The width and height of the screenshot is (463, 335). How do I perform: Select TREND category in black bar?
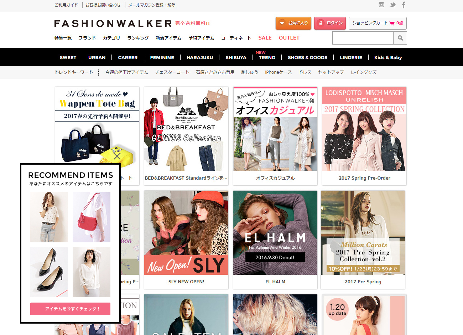[x=267, y=57]
